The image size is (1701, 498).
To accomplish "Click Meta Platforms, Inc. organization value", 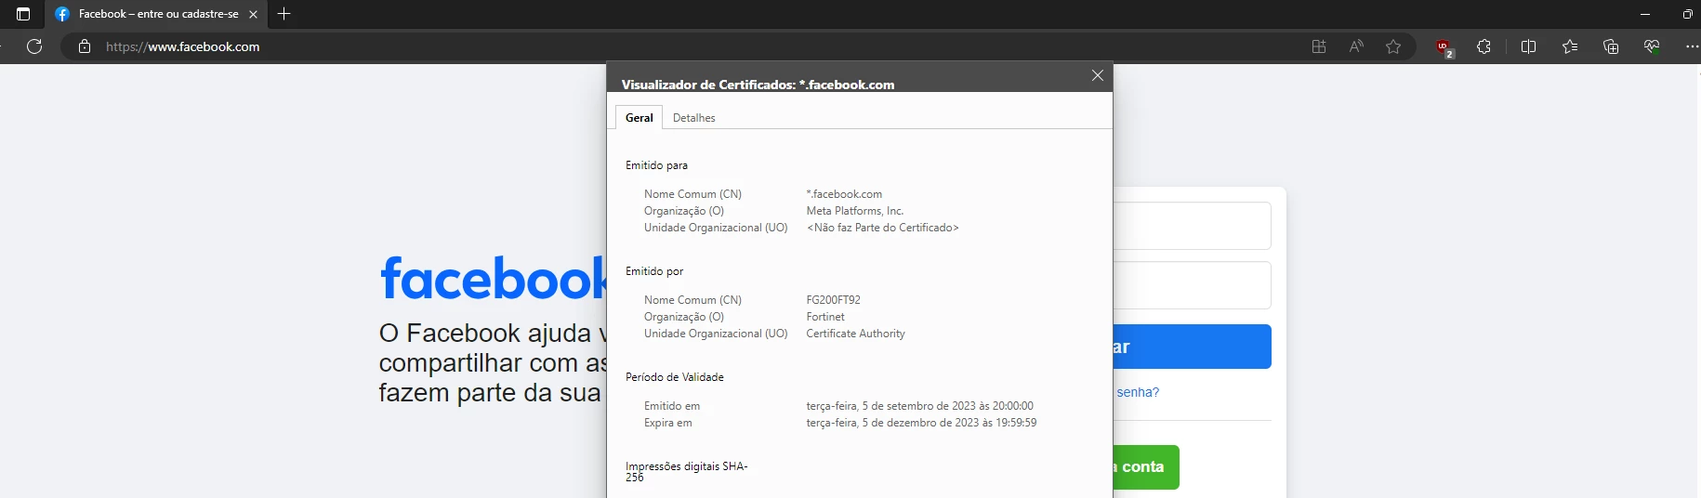I will [x=855, y=211].
